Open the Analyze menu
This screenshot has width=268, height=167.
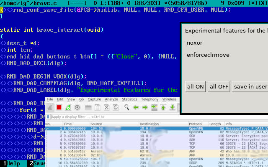tap(111, 99)
